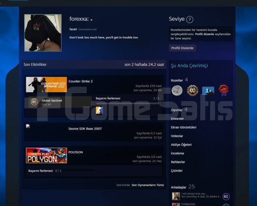257x206 pixels.
Task: Select the blue 1+ game collector badge
Action: (208, 91)
